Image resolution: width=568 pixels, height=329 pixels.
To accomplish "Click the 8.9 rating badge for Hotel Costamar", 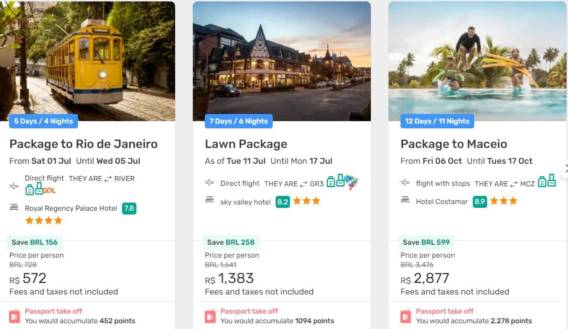I will click(x=479, y=202).
